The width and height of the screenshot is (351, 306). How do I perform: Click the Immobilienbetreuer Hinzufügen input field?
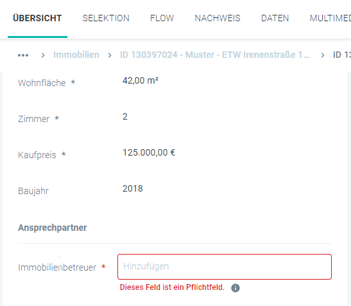225,267
